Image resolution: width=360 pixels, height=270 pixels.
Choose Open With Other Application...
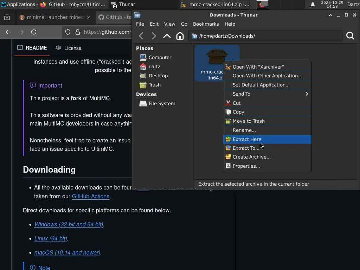[x=267, y=76]
